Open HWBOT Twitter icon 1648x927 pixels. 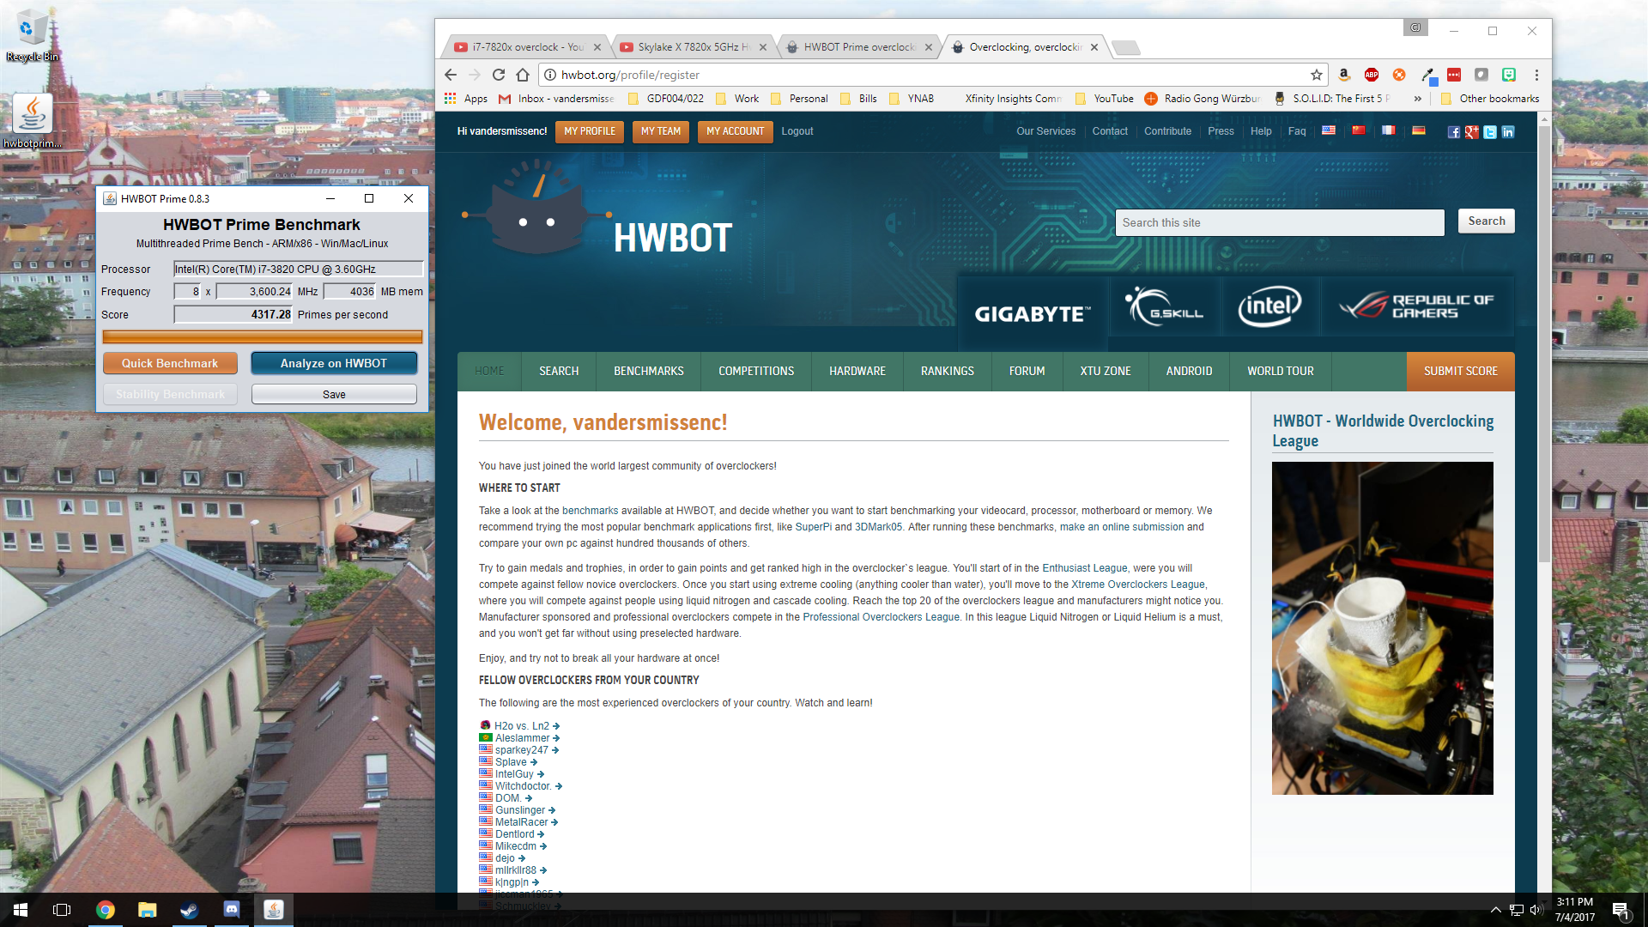(x=1490, y=132)
